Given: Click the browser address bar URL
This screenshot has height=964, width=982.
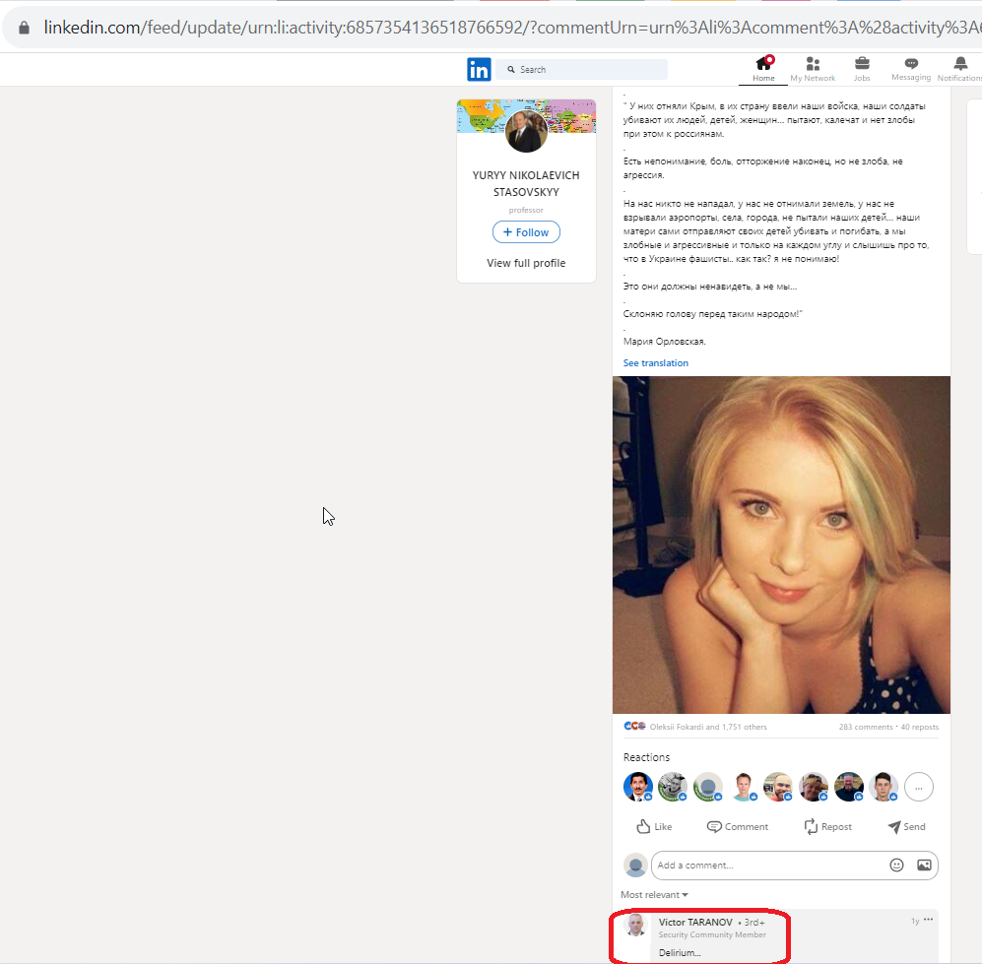Looking at the screenshot, I should pyautogui.click(x=510, y=28).
